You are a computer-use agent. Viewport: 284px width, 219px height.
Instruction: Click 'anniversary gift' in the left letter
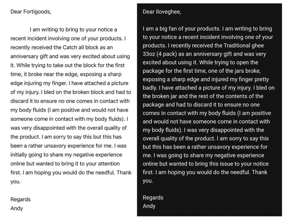pyautogui.click(x=29, y=57)
